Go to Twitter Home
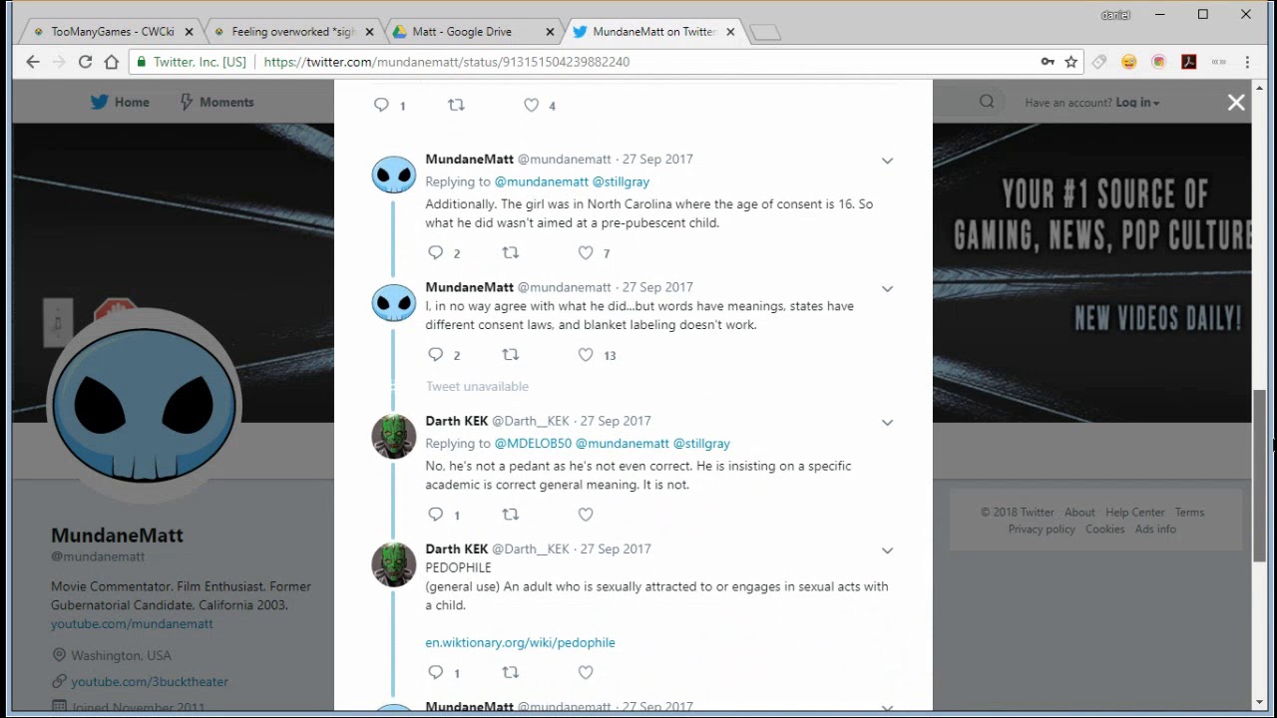 pos(120,102)
